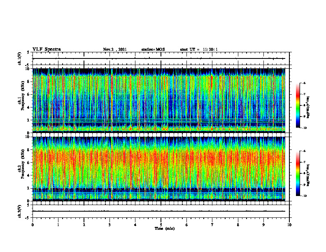Image resolution: width=326 pixels, height=252 pixels.
Task: Click the "station=MOS" header label
Action: coord(153,49)
